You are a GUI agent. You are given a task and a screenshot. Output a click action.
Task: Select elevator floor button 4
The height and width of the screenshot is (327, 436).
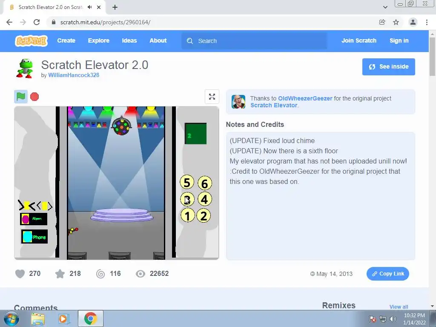click(204, 199)
